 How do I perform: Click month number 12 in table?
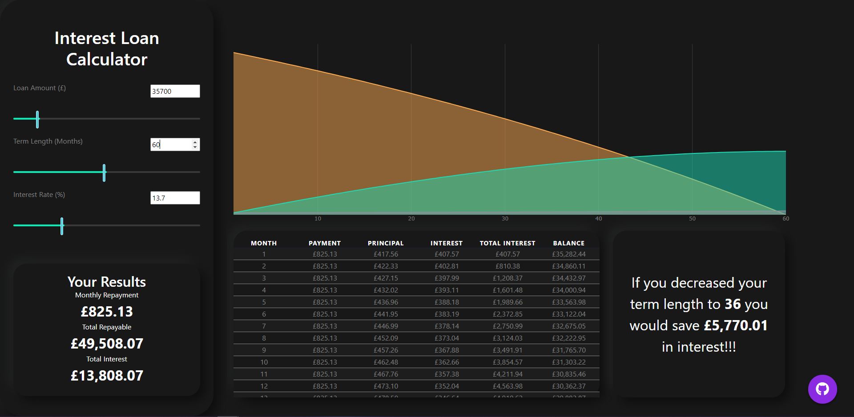[x=264, y=386]
